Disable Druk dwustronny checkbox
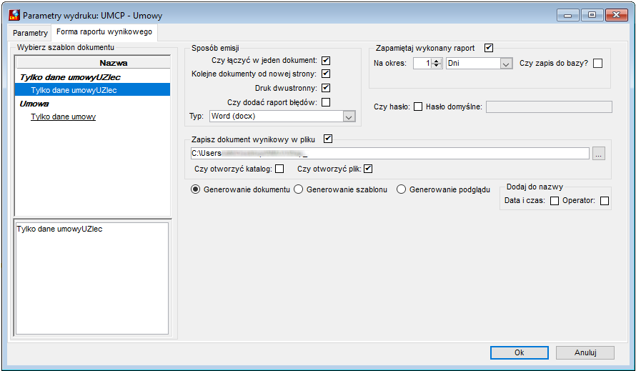The height and width of the screenshot is (371, 636). 326,88
